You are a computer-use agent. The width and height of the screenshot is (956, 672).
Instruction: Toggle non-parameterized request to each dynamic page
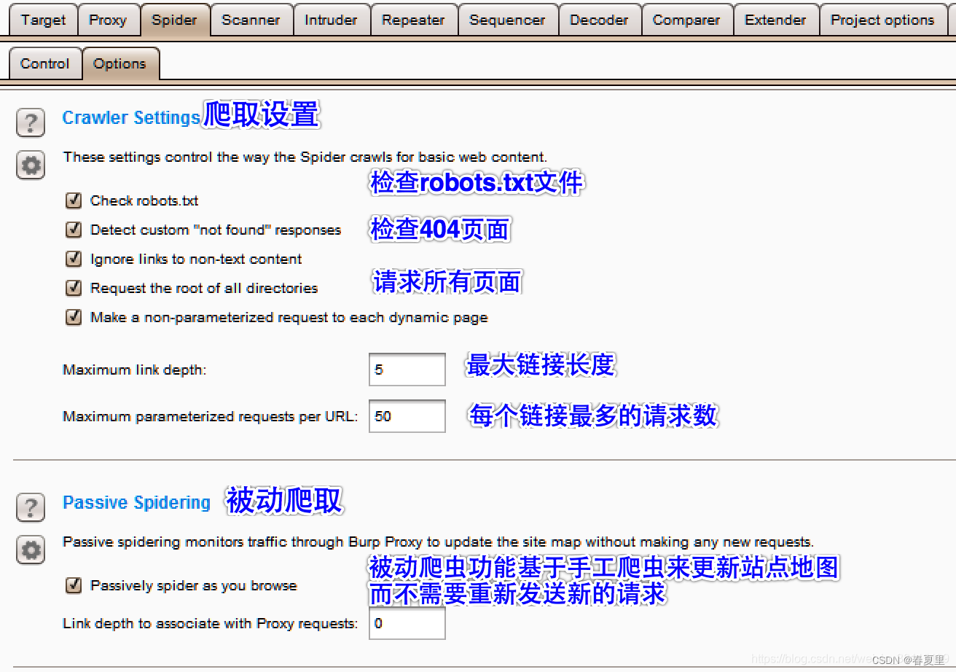[73, 316]
